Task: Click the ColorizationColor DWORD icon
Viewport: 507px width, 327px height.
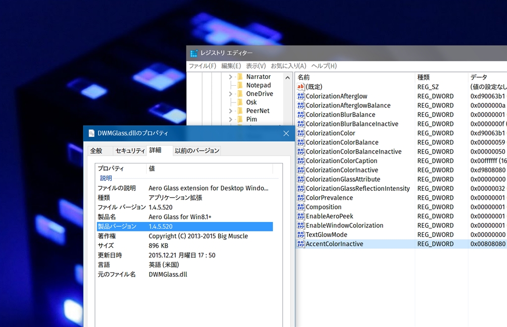Action: pos(301,133)
